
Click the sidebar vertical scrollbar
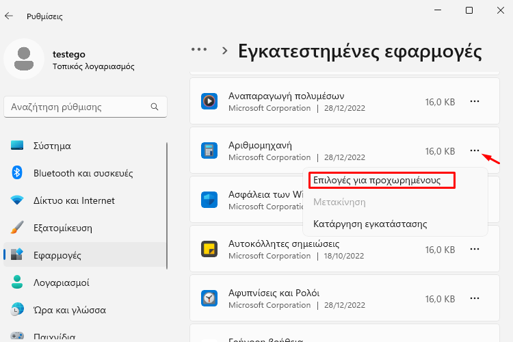click(x=167, y=205)
